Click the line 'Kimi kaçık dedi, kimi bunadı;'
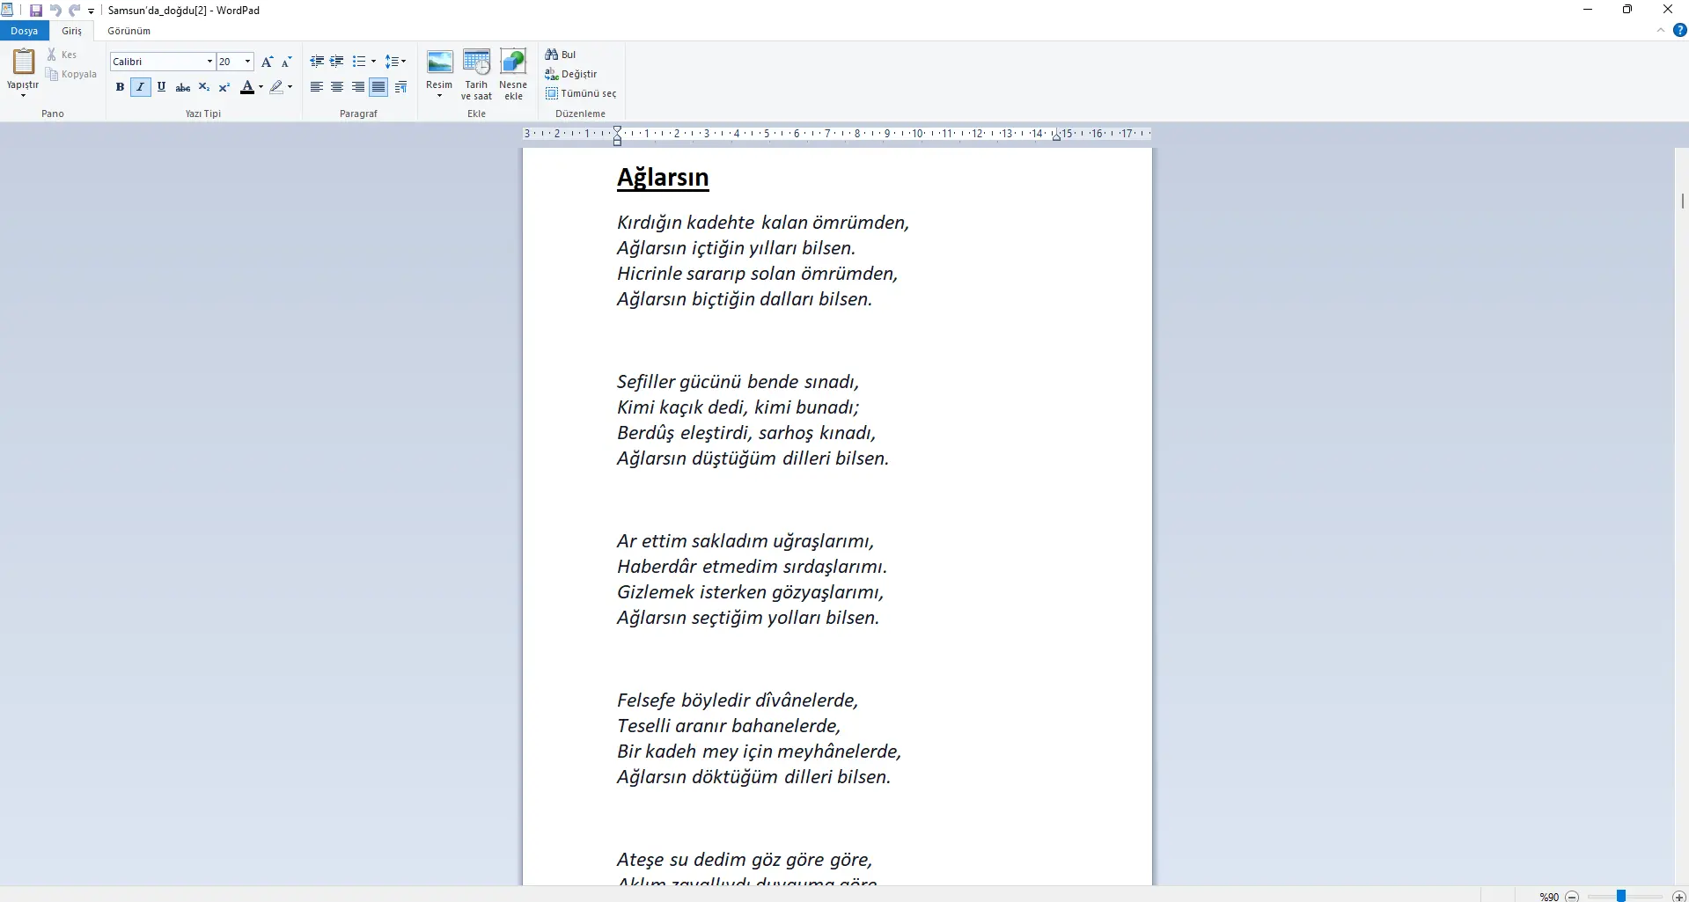The image size is (1689, 902). 738,407
